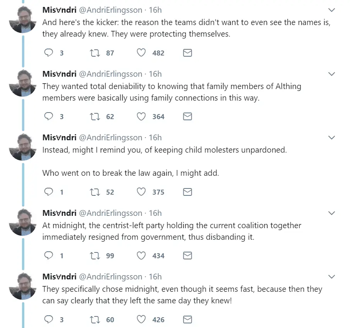Screen dimensions: 350x328
Task: Like the tweet with 364 likes
Action: [141, 116]
